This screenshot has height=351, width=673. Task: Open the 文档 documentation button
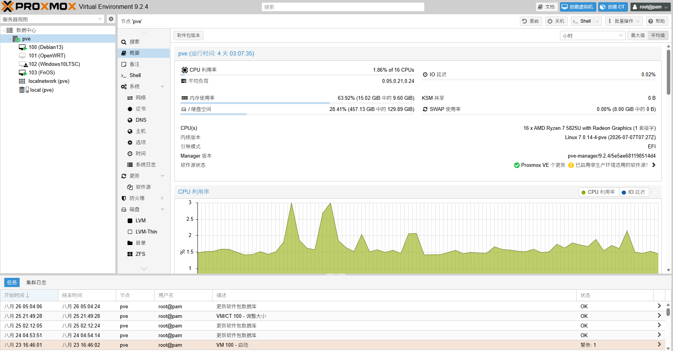click(546, 7)
